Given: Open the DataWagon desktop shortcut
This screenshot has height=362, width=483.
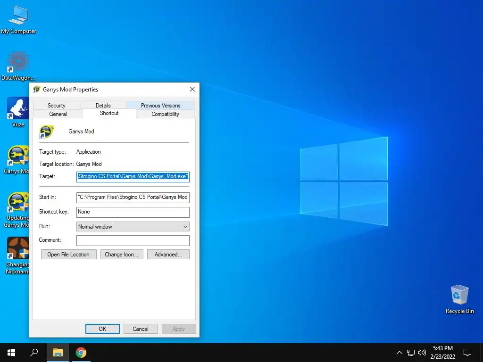Looking at the screenshot, I should [x=18, y=66].
